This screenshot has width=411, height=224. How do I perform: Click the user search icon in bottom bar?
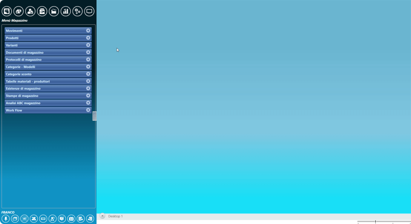[x=52, y=218]
